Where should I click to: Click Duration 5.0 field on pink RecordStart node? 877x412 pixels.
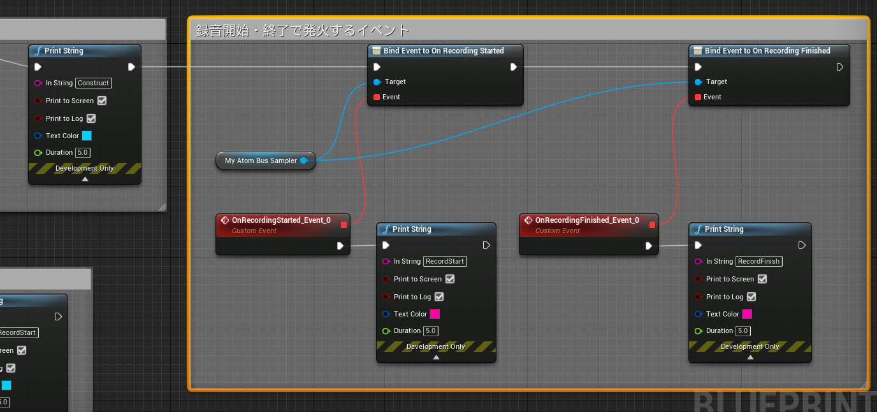click(430, 331)
